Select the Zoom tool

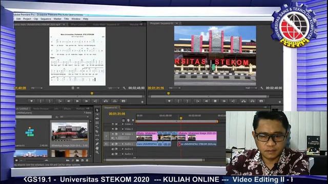pyautogui.click(x=97, y=152)
